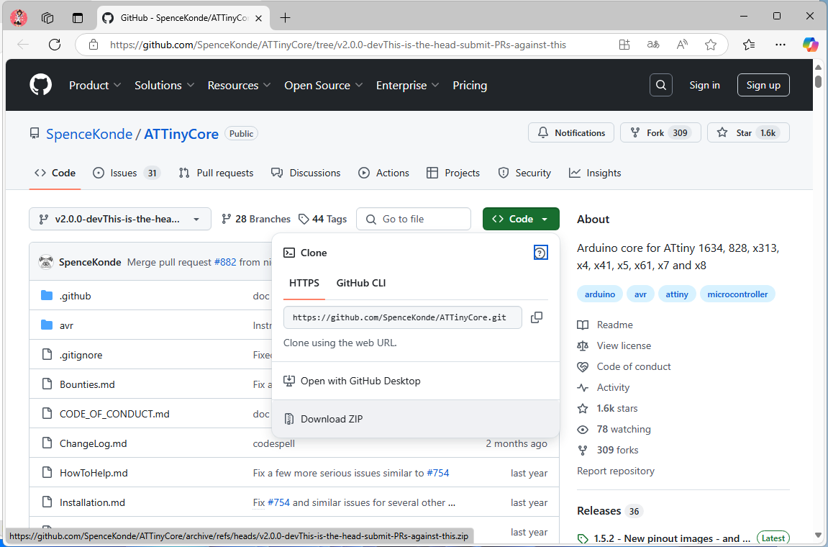The width and height of the screenshot is (828, 547).
Task: Click the browser profile avatar icon
Action: [x=19, y=17]
